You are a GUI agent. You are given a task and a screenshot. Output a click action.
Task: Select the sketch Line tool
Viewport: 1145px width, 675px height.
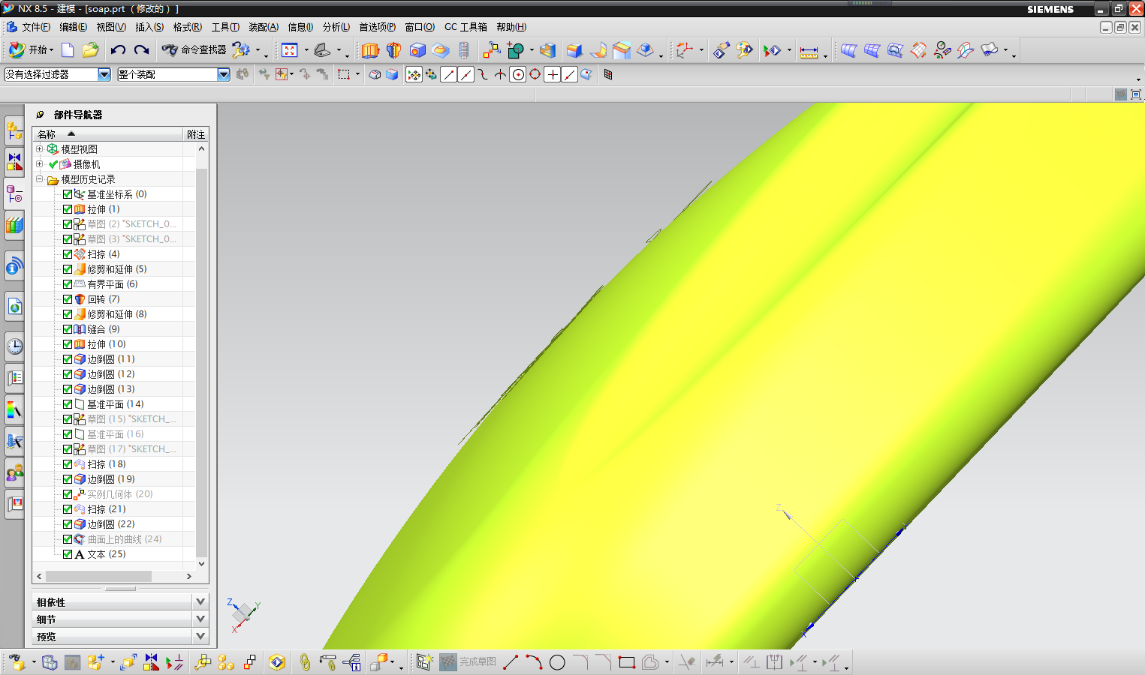(x=511, y=662)
